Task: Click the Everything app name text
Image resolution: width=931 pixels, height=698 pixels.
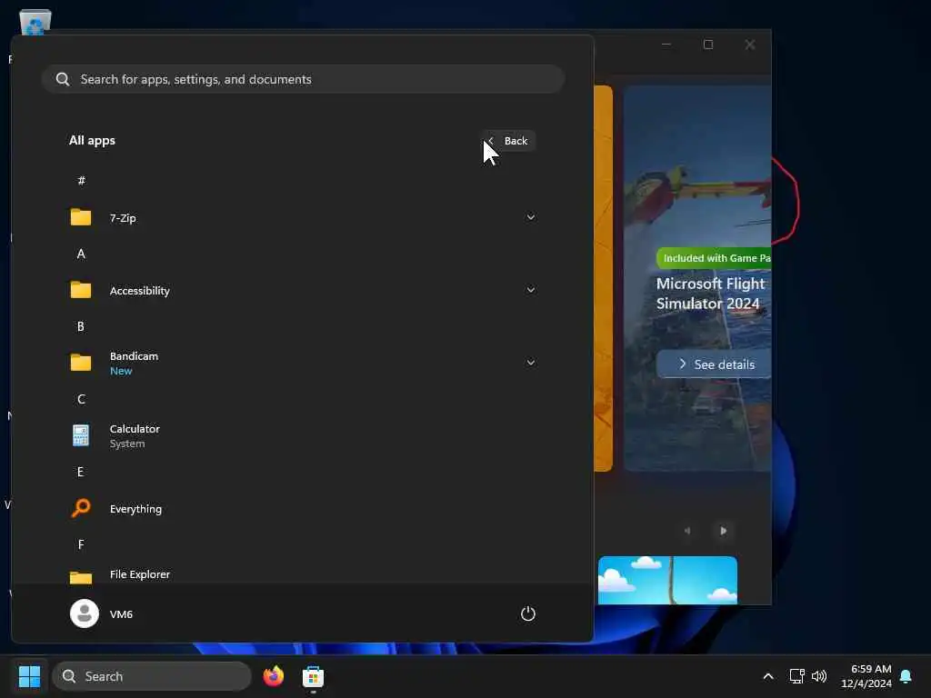Action: pyautogui.click(x=135, y=509)
